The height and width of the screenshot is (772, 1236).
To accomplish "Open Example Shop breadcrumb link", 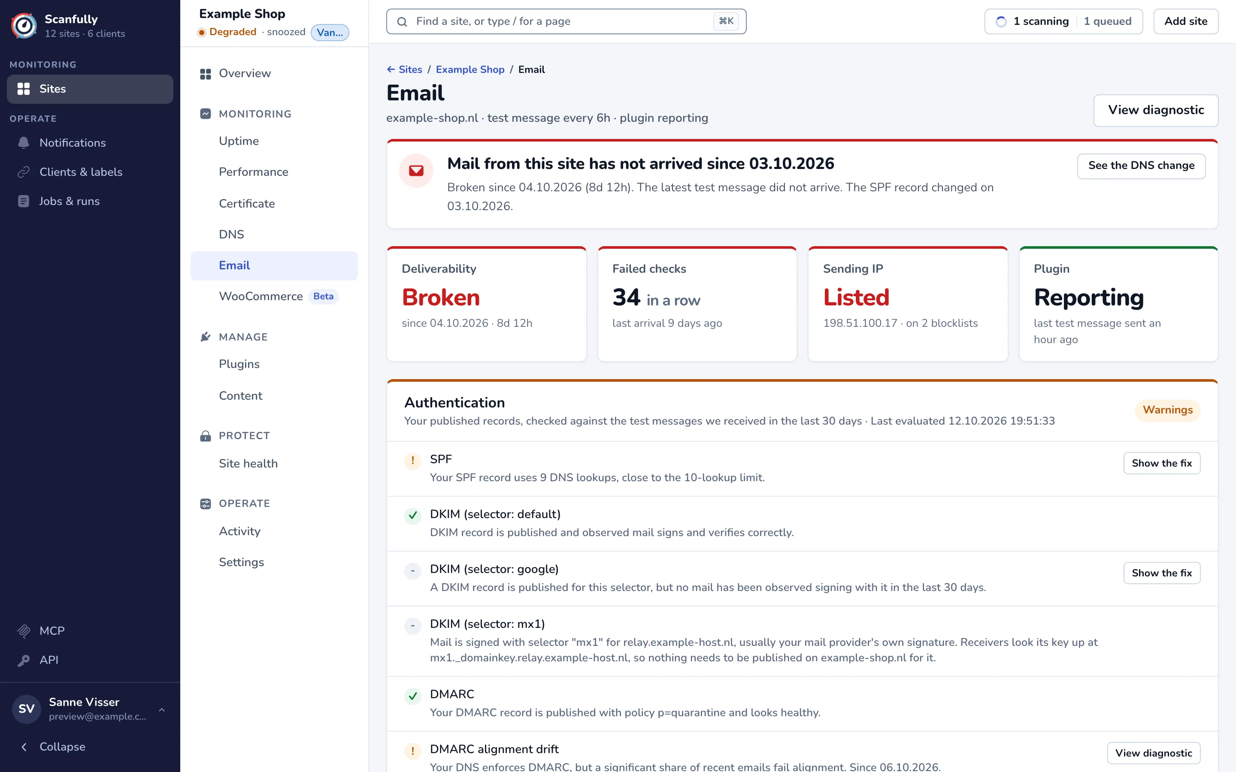I will 470,69.
